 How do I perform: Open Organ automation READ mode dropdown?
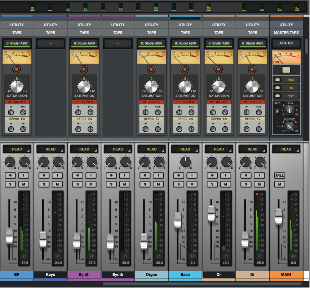coord(151,149)
